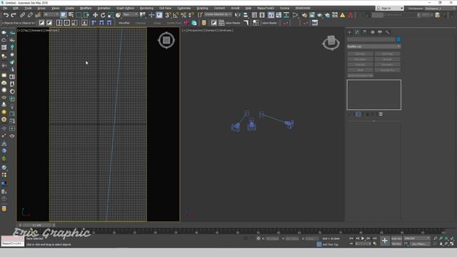This screenshot has height=257, width=457.
Task: Click the yellow warning triangle icon
Action: [x=343, y=15]
